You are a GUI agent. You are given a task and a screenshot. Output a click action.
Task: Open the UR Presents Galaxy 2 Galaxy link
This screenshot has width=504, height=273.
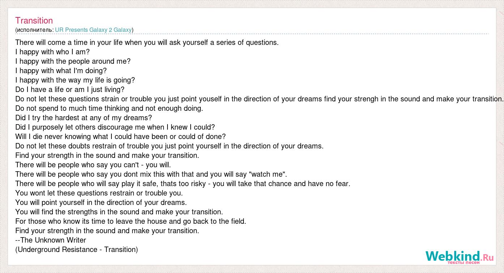point(93,30)
